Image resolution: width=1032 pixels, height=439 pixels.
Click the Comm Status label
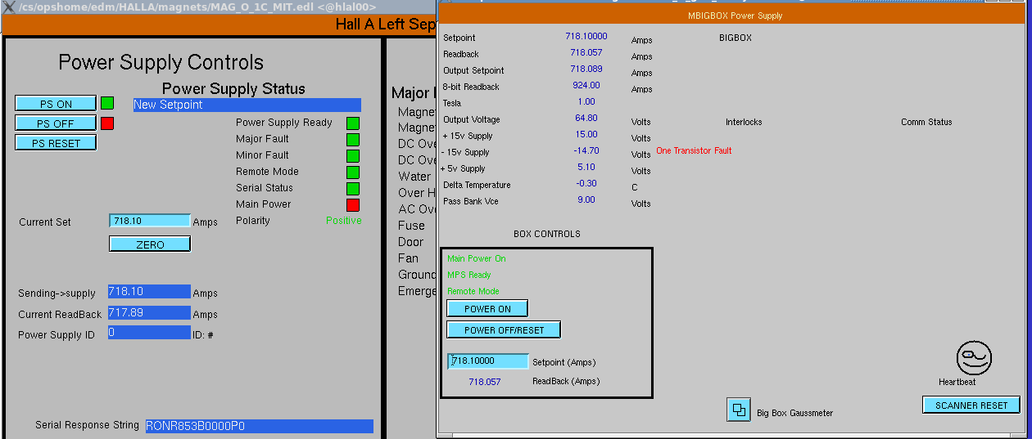click(x=926, y=122)
